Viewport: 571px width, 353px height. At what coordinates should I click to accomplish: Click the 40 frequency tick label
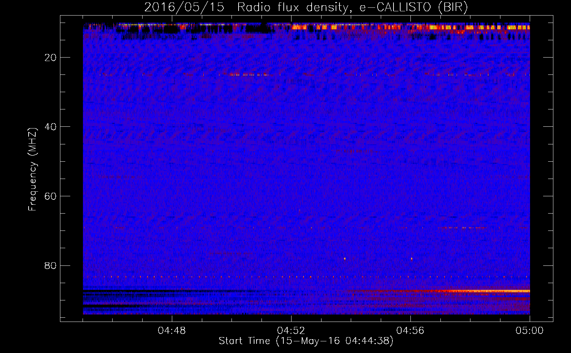click(51, 127)
